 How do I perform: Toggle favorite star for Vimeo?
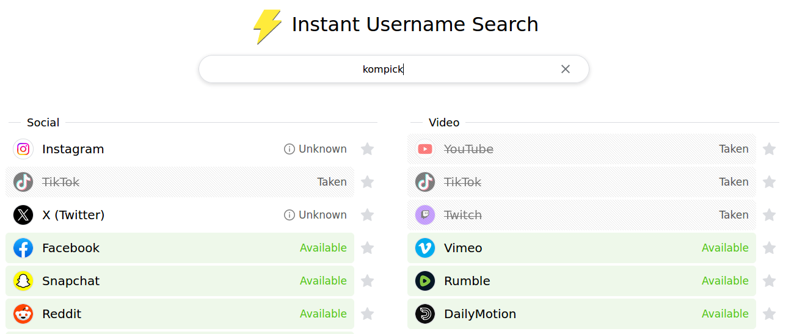769,248
